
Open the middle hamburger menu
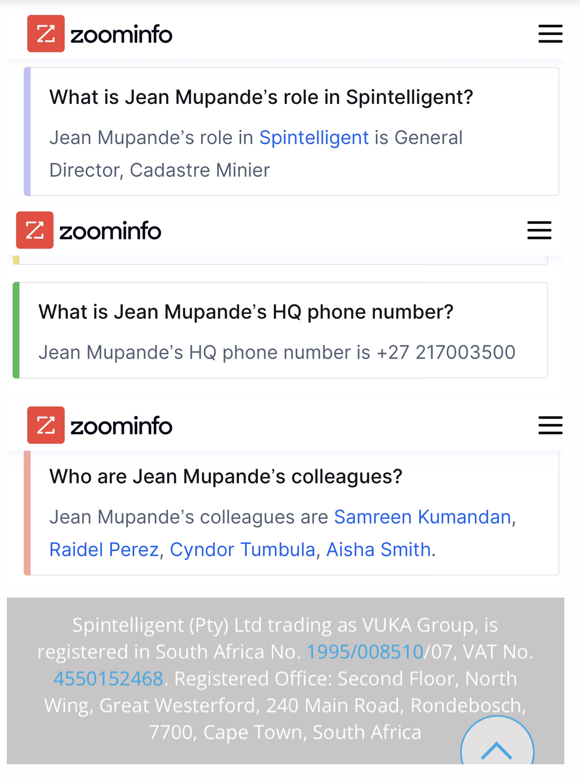click(x=539, y=230)
